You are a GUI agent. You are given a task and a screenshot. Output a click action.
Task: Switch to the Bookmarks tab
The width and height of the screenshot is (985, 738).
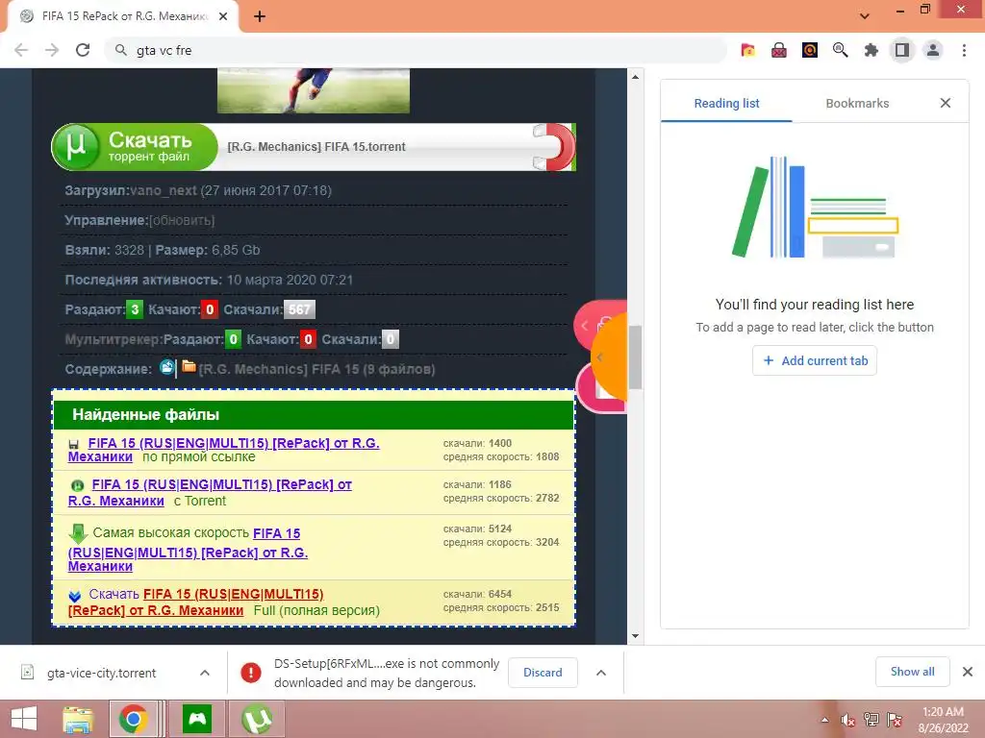tap(857, 104)
